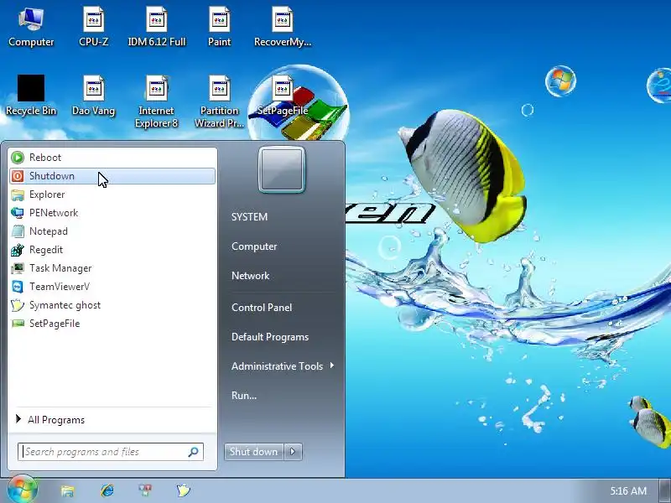Image resolution: width=671 pixels, height=503 pixels.
Task: Click the Notepad icon in Start menu
Action: coord(18,231)
